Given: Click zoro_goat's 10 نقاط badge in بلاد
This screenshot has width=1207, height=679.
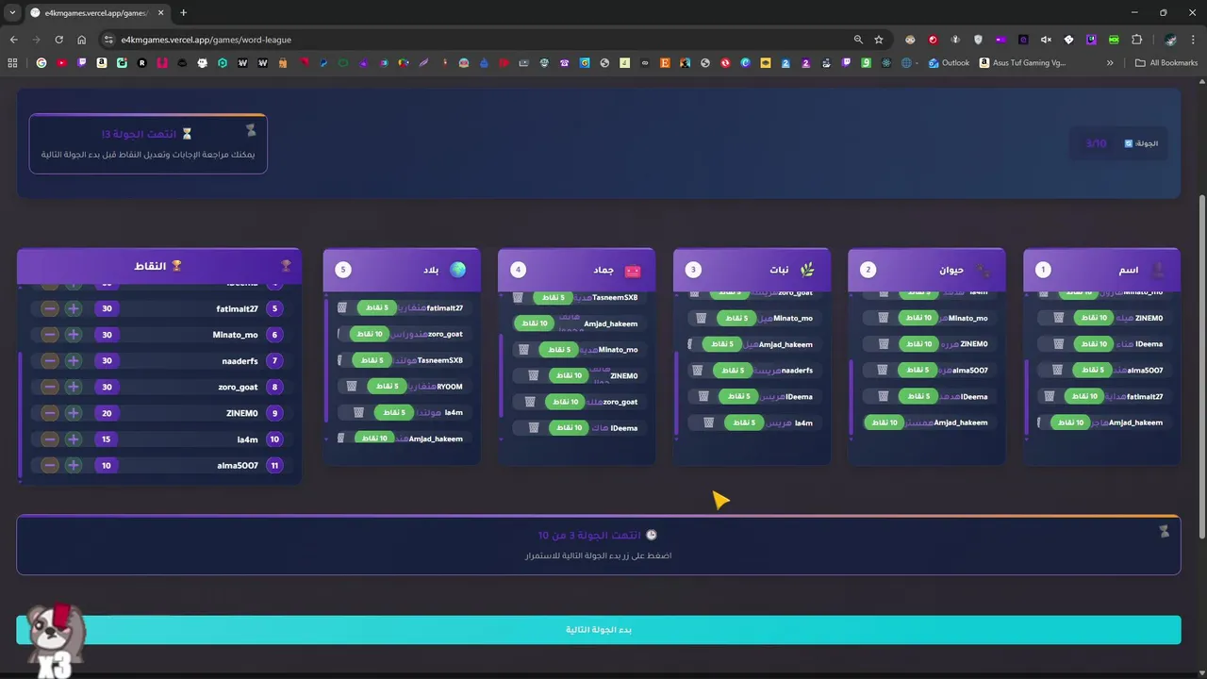Looking at the screenshot, I should [369, 334].
